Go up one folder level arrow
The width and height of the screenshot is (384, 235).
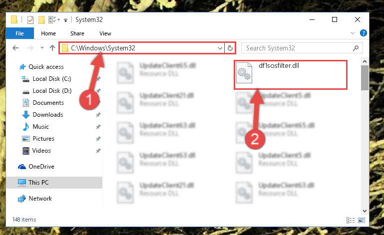click(x=52, y=48)
